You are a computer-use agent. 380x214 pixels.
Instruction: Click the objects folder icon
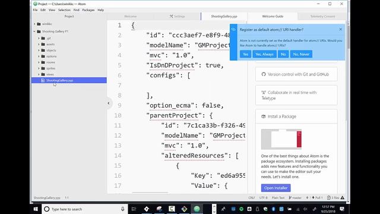43,50
